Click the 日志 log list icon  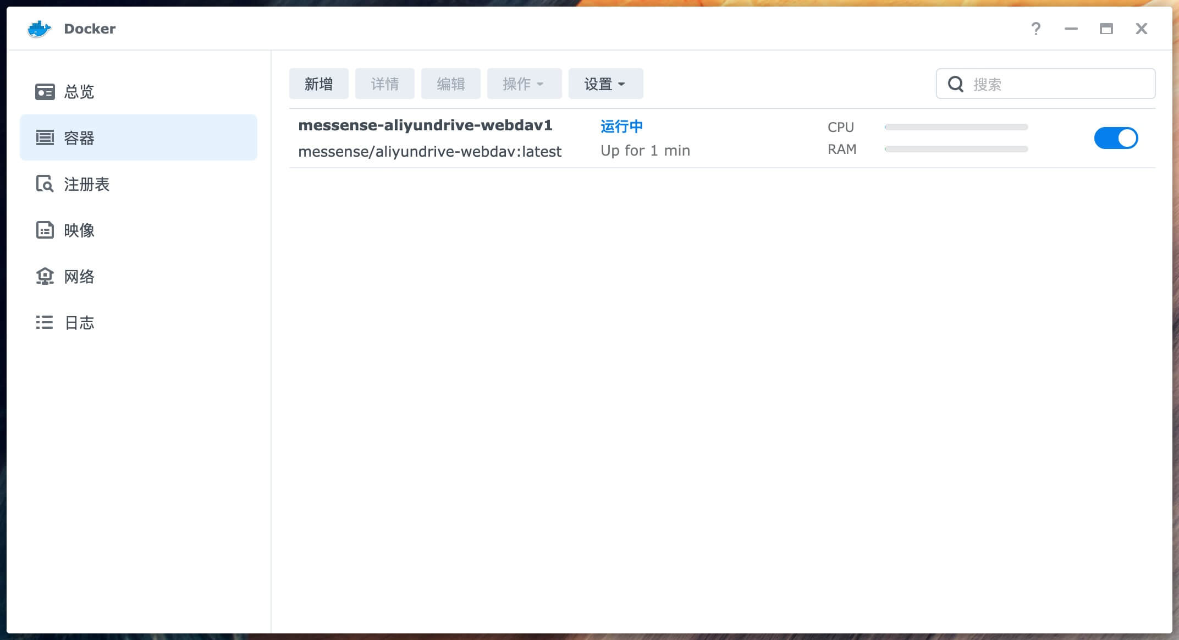[x=45, y=323]
